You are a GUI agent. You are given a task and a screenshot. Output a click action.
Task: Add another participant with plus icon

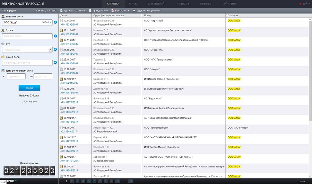[x=55, y=22]
